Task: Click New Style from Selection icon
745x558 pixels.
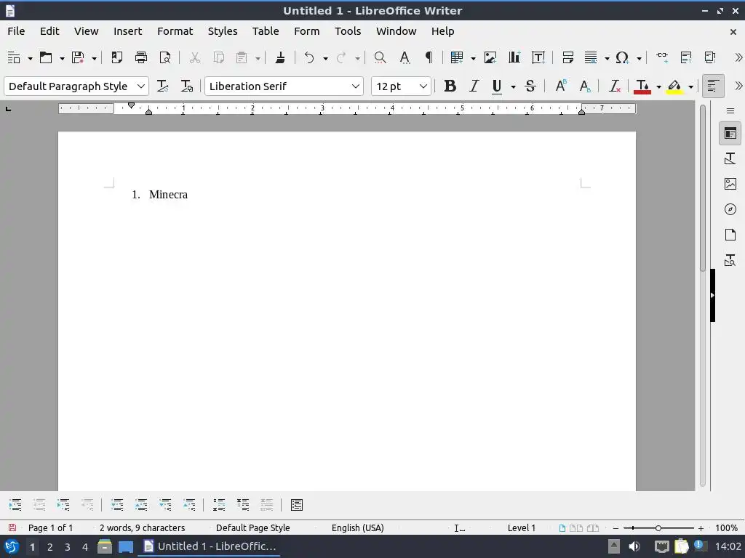Action: coord(187,86)
